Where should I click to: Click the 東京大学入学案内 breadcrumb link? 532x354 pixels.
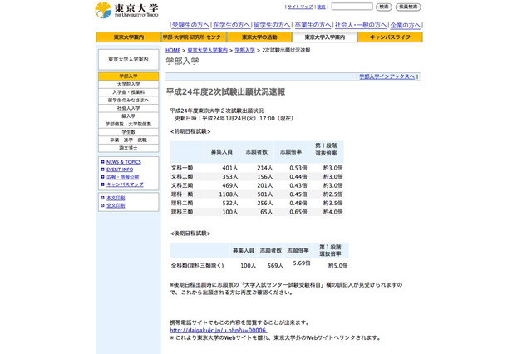tap(207, 50)
